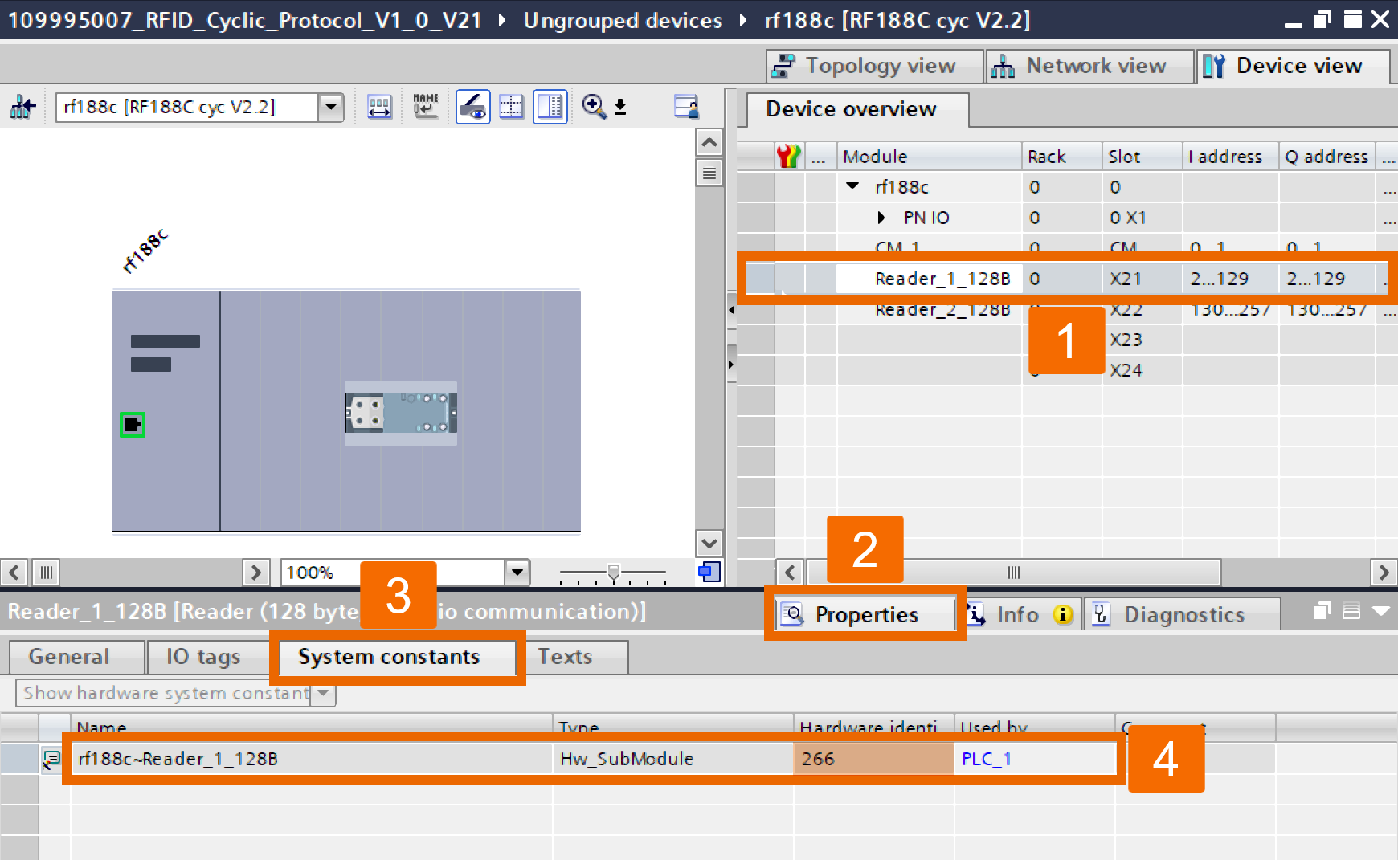Click the rf188c device label above the rack
The height and width of the screenshot is (860, 1398).
point(145,251)
